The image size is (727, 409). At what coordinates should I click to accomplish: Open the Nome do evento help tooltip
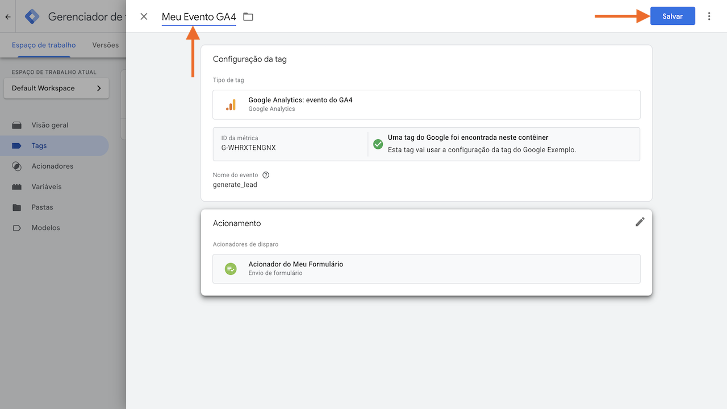click(x=265, y=174)
